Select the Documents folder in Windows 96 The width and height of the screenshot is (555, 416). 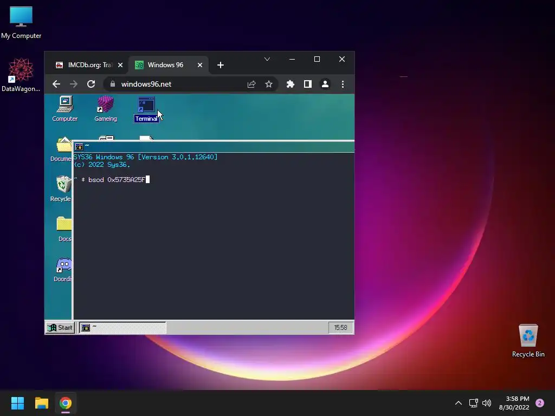point(61,149)
